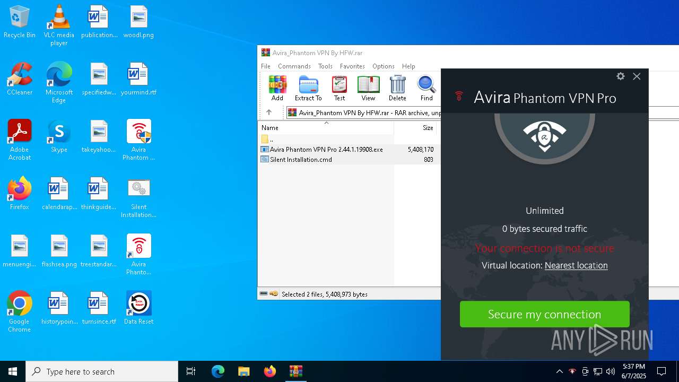Viewport: 679px width, 382px height.
Task: Select the Data Reset desktop icon
Action: pyautogui.click(x=138, y=308)
